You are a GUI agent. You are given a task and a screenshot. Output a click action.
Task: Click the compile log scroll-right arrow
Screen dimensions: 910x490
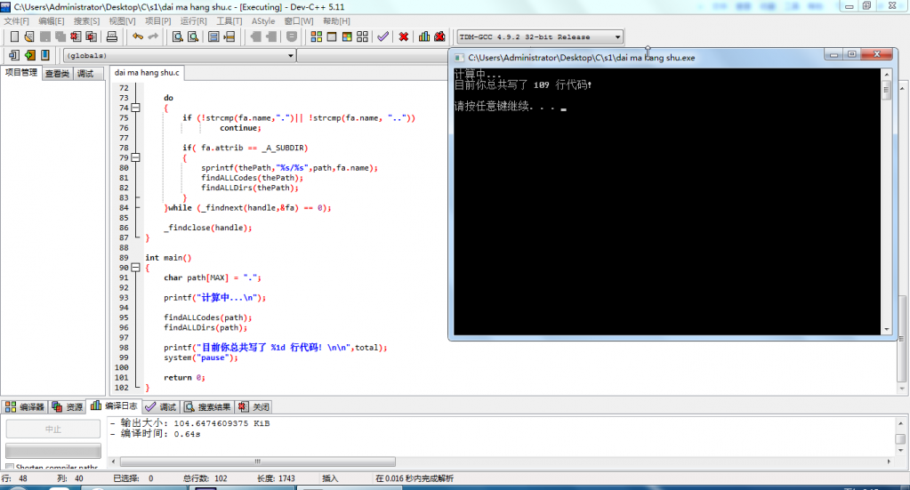(889, 462)
